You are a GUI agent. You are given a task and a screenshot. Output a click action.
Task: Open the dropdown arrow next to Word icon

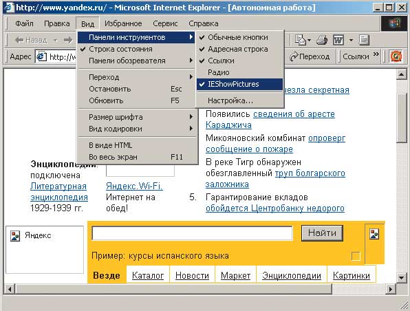351,41
